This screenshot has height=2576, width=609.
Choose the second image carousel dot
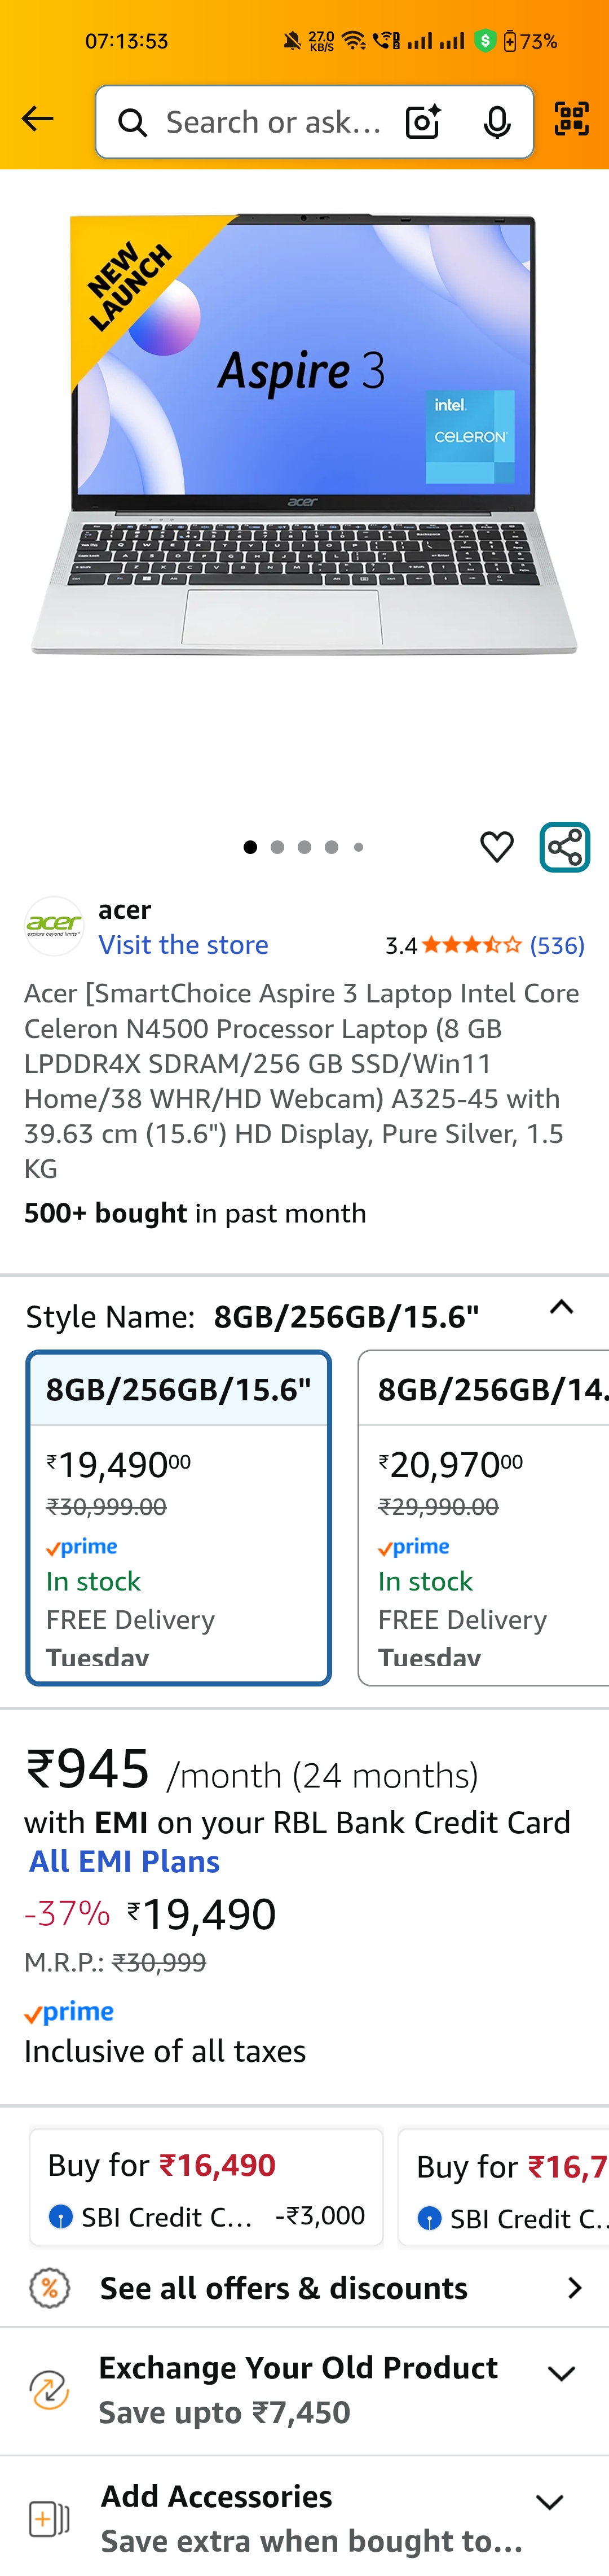[277, 846]
